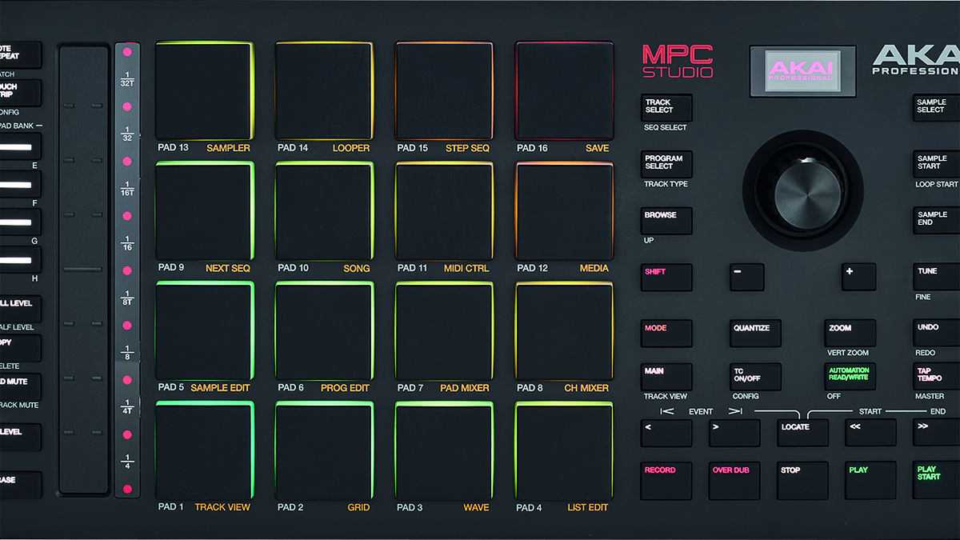960x540 pixels.
Task: Enable Automation Read/Write
Action: [850, 376]
